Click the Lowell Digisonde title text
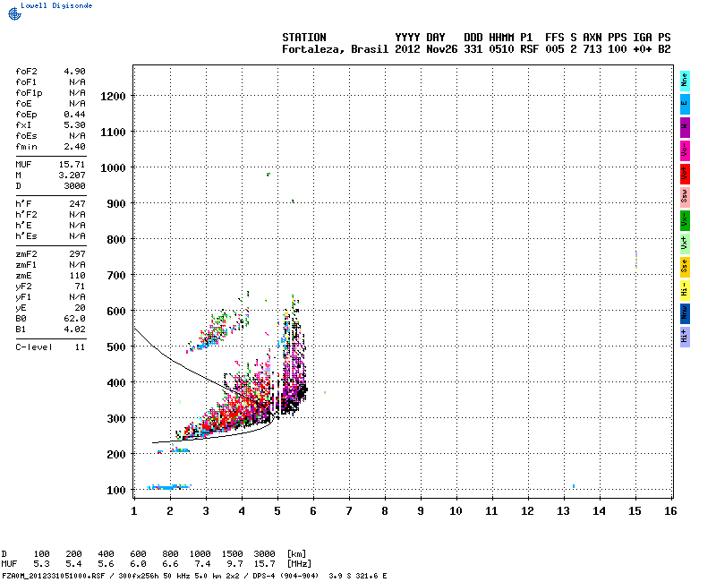This screenshot has width=716, height=582. click(56, 5)
